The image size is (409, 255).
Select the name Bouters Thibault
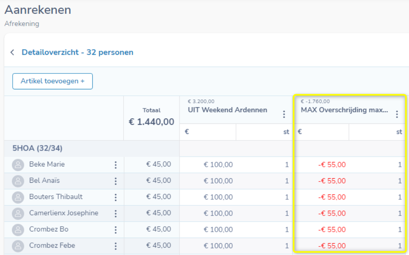click(56, 197)
